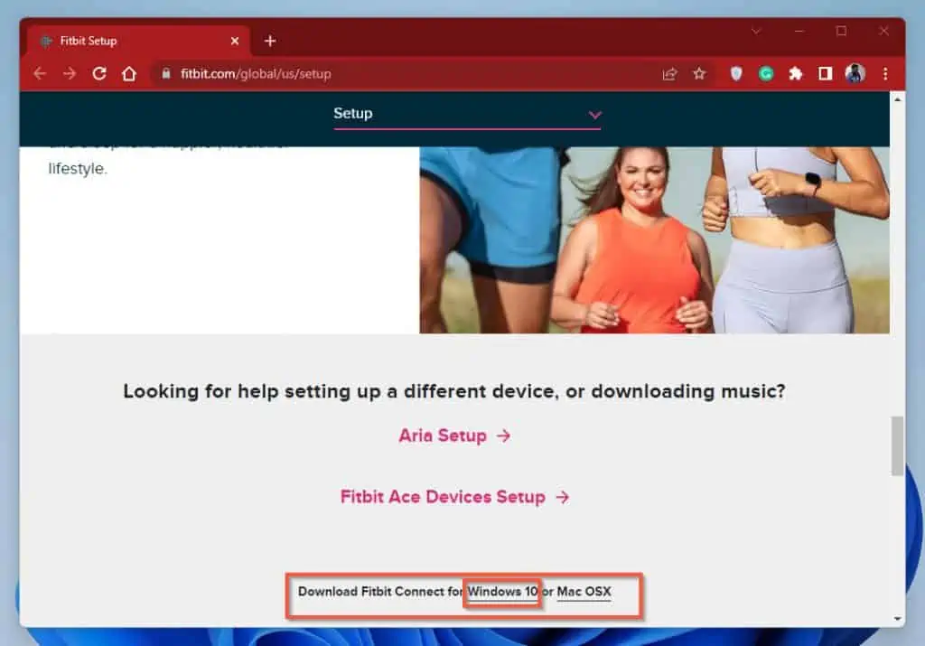
Task: Go to the browser home page icon
Action: [128, 74]
